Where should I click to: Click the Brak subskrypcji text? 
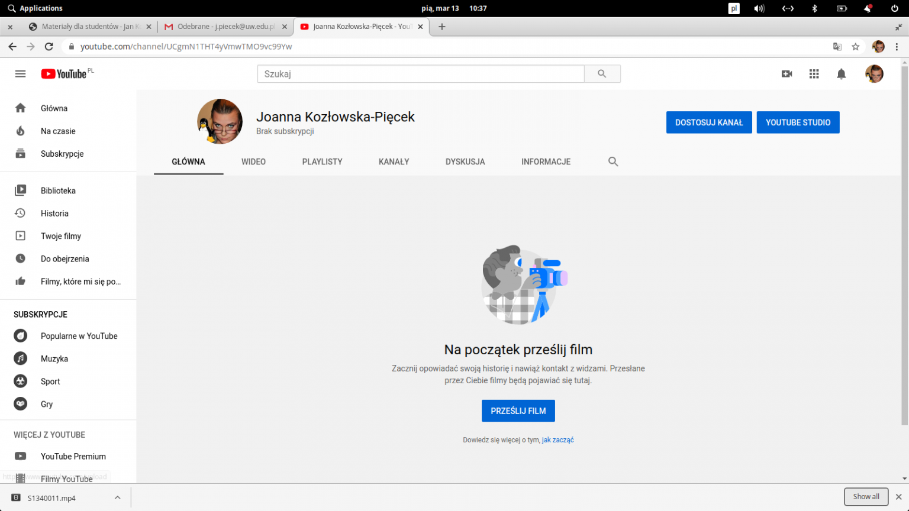[x=285, y=131]
